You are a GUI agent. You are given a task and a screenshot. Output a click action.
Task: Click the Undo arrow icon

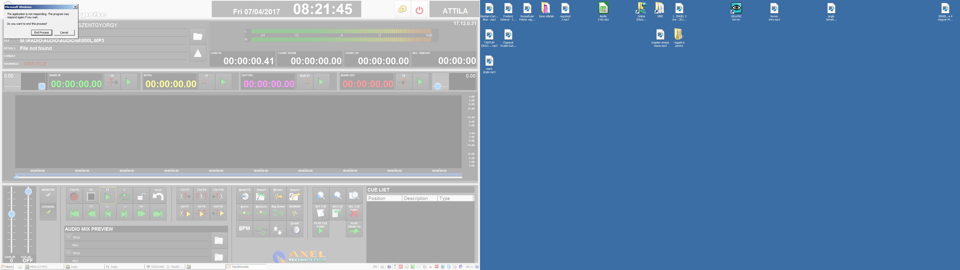coord(158,196)
